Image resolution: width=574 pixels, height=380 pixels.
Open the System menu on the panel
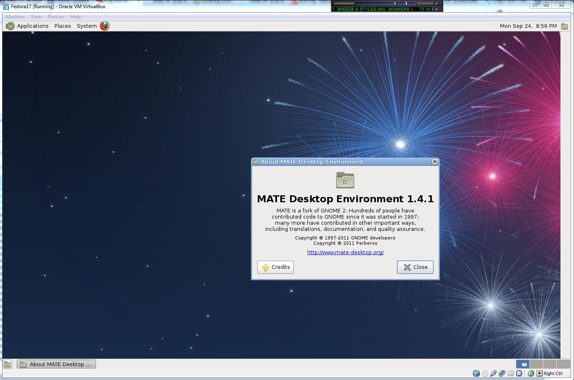pyautogui.click(x=86, y=26)
